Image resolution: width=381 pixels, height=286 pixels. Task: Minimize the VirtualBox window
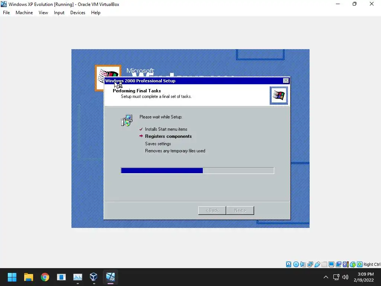tap(338, 4)
